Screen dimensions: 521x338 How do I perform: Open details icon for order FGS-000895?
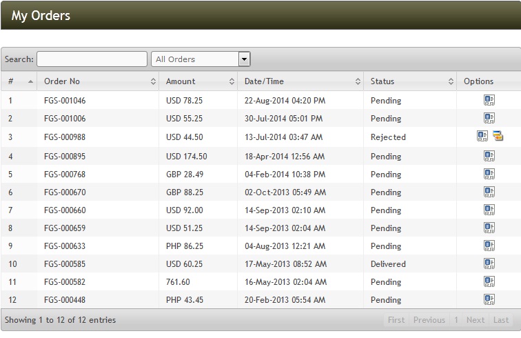tap(489, 156)
